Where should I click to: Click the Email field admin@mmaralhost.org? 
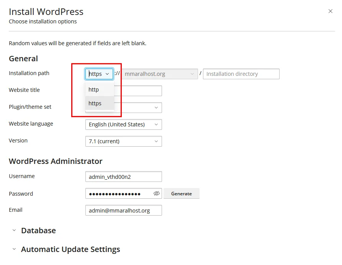coord(124,211)
